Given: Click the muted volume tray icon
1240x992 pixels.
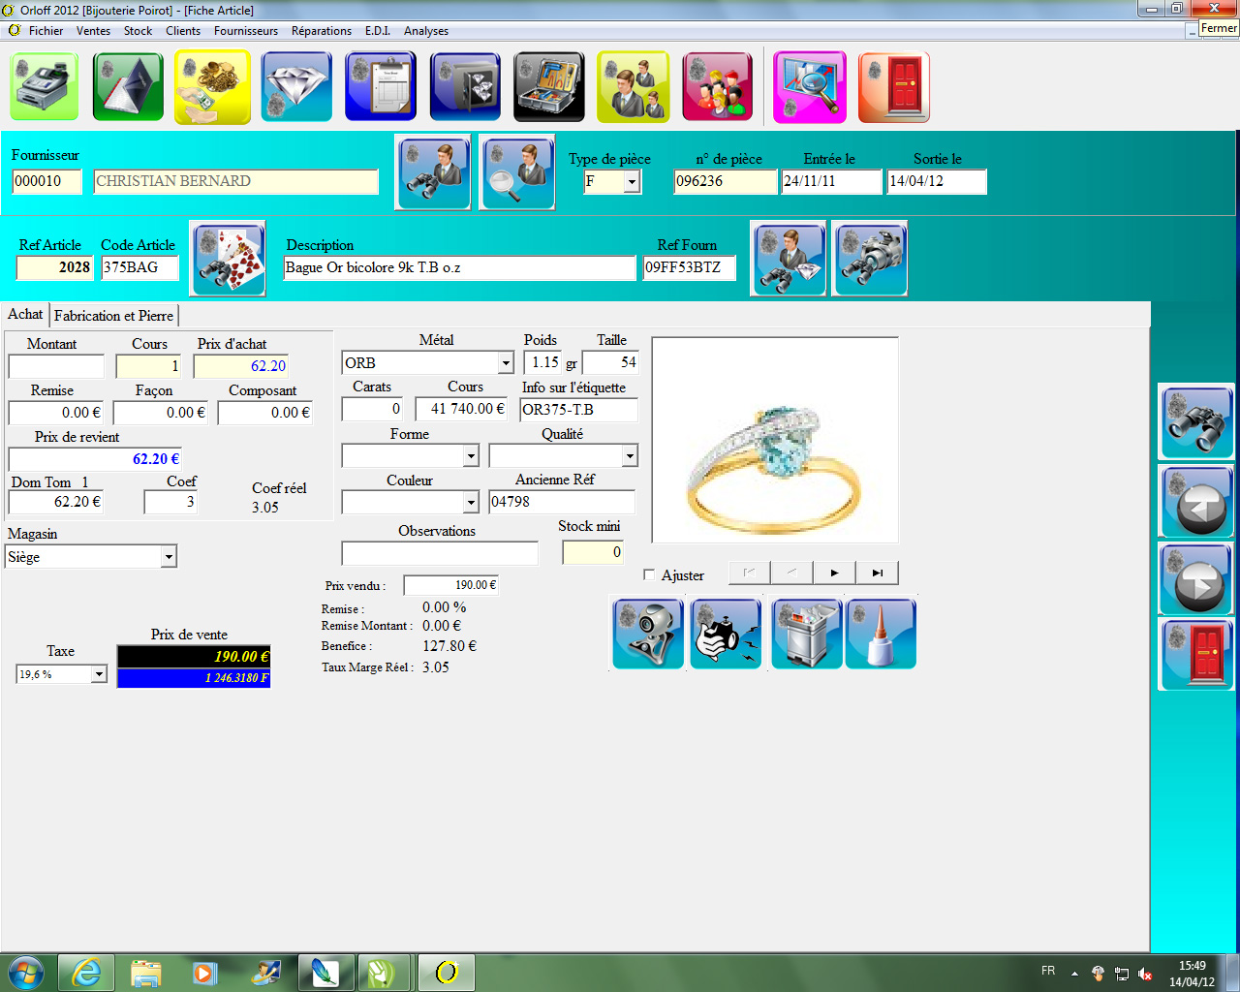Looking at the screenshot, I should [x=1145, y=974].
